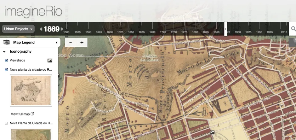Viewport: 296px width, 140px height.
Task: Open the second Nova Planta map thumbnail
Action: [x=31, y=134]
